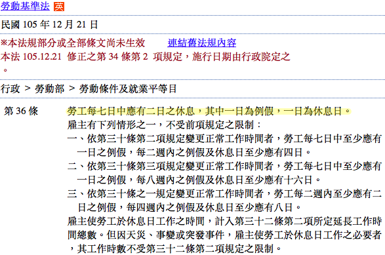Viewport: 385px width, 255px height.
Task: Click the orange 英 English version icon
Action: [x=59, y=7]
